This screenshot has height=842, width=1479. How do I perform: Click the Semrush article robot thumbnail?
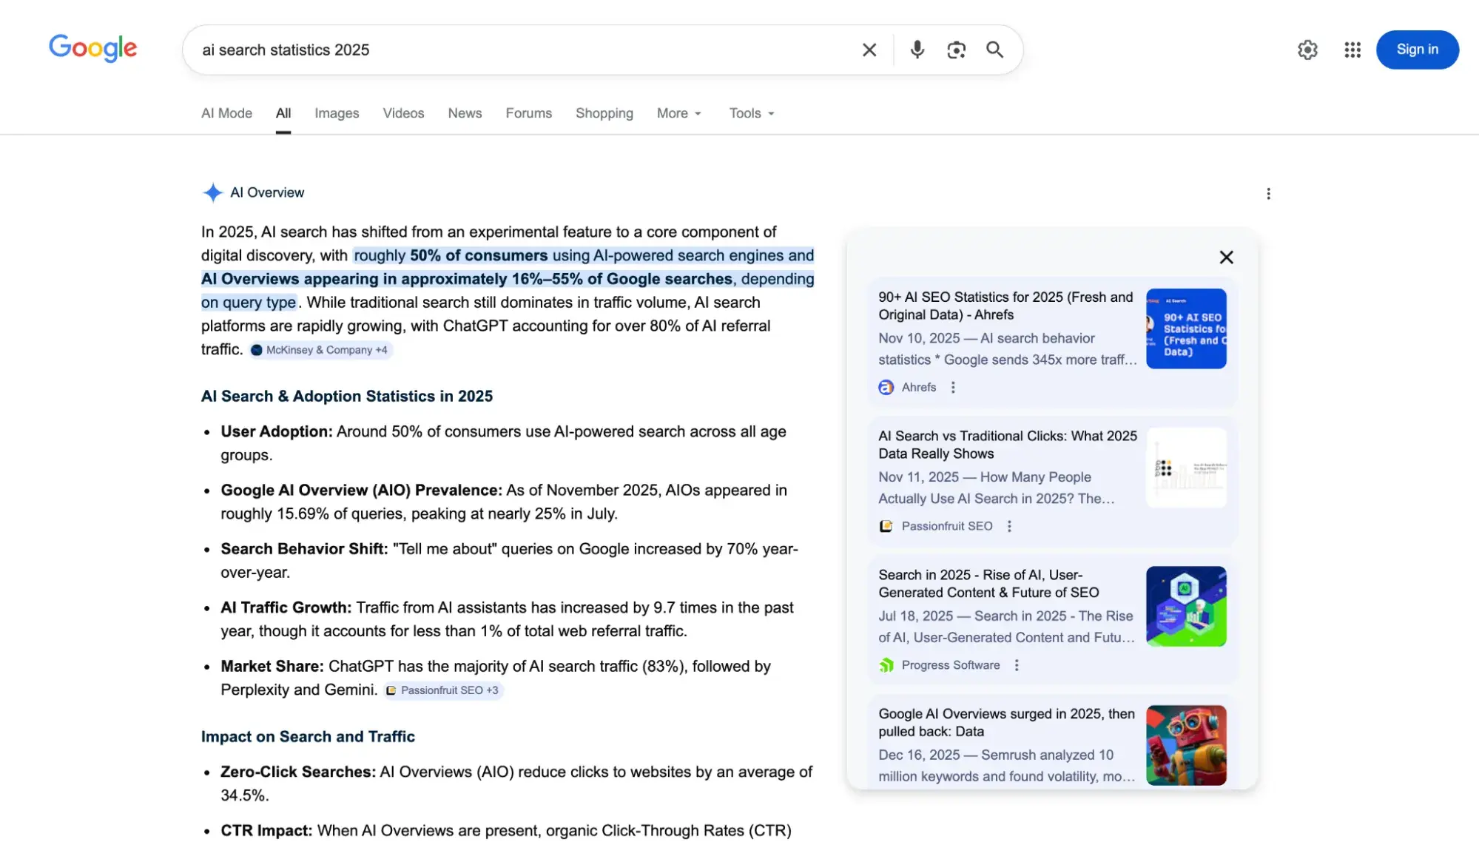pyautogui.click(x=1186, y=745)
